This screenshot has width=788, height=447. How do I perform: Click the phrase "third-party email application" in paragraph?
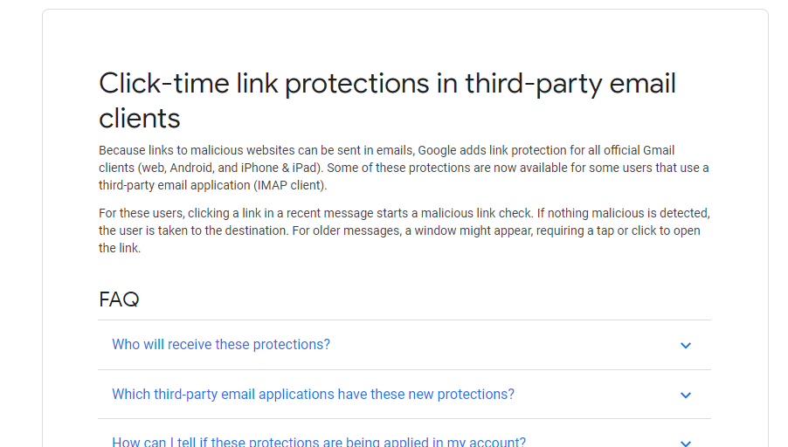pyautogui.click(x=174, y=185)
